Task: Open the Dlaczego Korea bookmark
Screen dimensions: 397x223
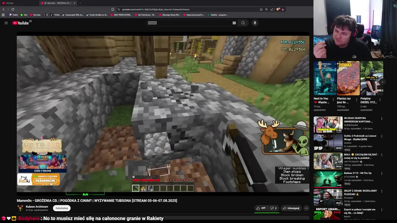Action: tap(169, 15)
